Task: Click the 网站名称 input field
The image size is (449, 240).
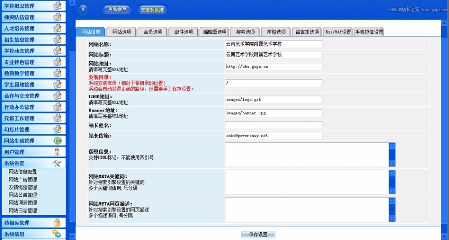Action: [274, 44]
